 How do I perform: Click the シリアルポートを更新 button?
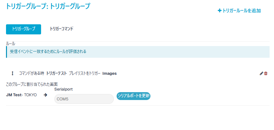[133, 96]
